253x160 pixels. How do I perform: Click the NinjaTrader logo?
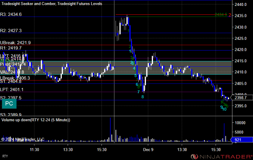pos(221,157)
